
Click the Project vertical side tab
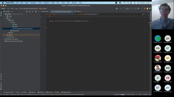point(1,13)
